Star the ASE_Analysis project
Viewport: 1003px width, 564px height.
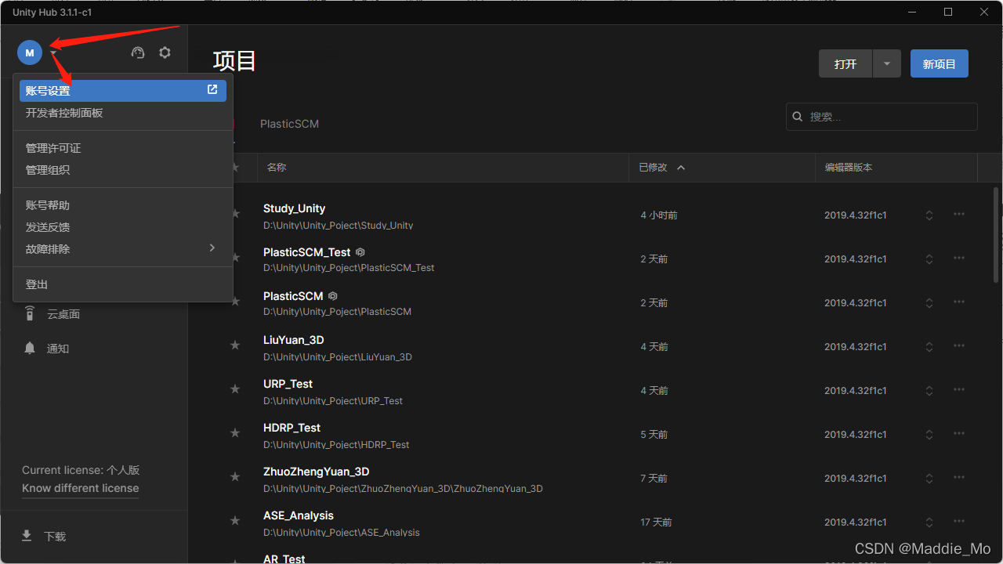(x=234, y=520)
